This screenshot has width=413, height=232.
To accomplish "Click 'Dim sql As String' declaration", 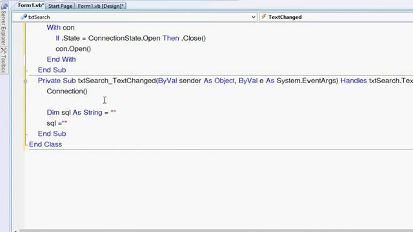I will tap(75, 113).
